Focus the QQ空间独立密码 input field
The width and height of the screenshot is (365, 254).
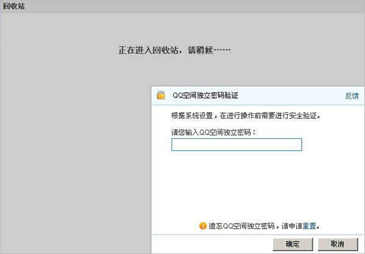tap(237, 144)
